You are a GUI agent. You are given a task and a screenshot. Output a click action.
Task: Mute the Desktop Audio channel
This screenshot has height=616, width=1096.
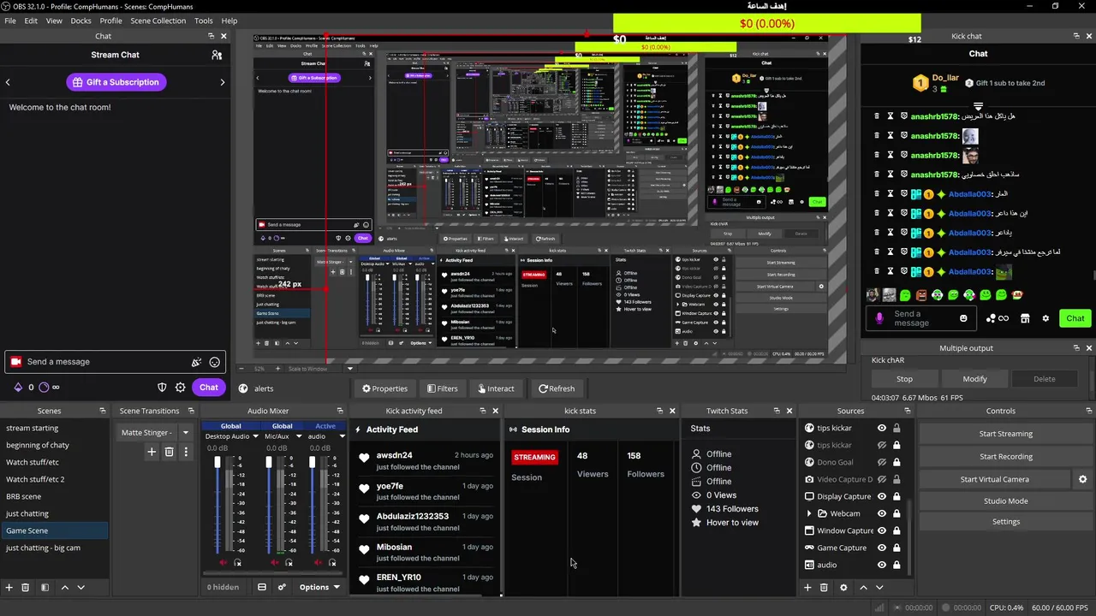[x=223, y=562]
